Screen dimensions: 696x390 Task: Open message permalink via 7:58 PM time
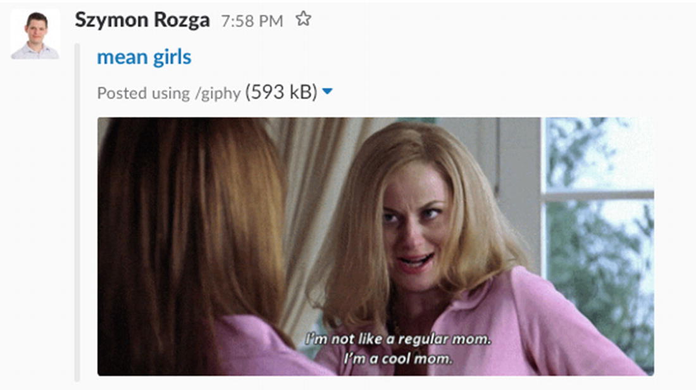pos(252,21)
